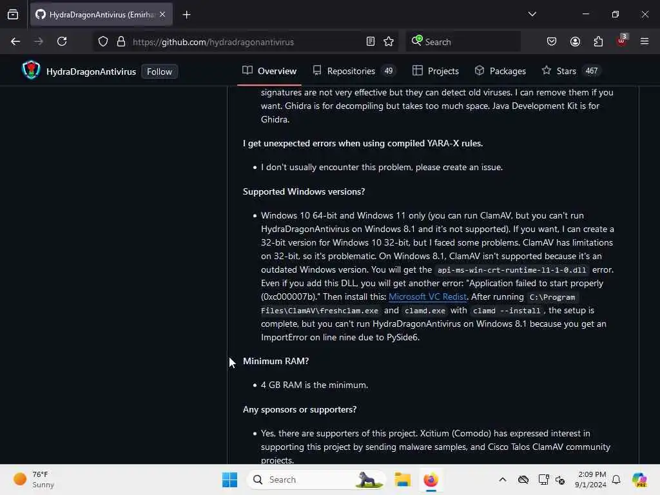Open the Microsoft VC Redist link

pos(427,296)
